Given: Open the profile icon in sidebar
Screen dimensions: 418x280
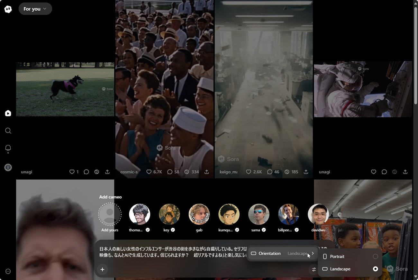Looking at the screenshot, I should (8, 167).
